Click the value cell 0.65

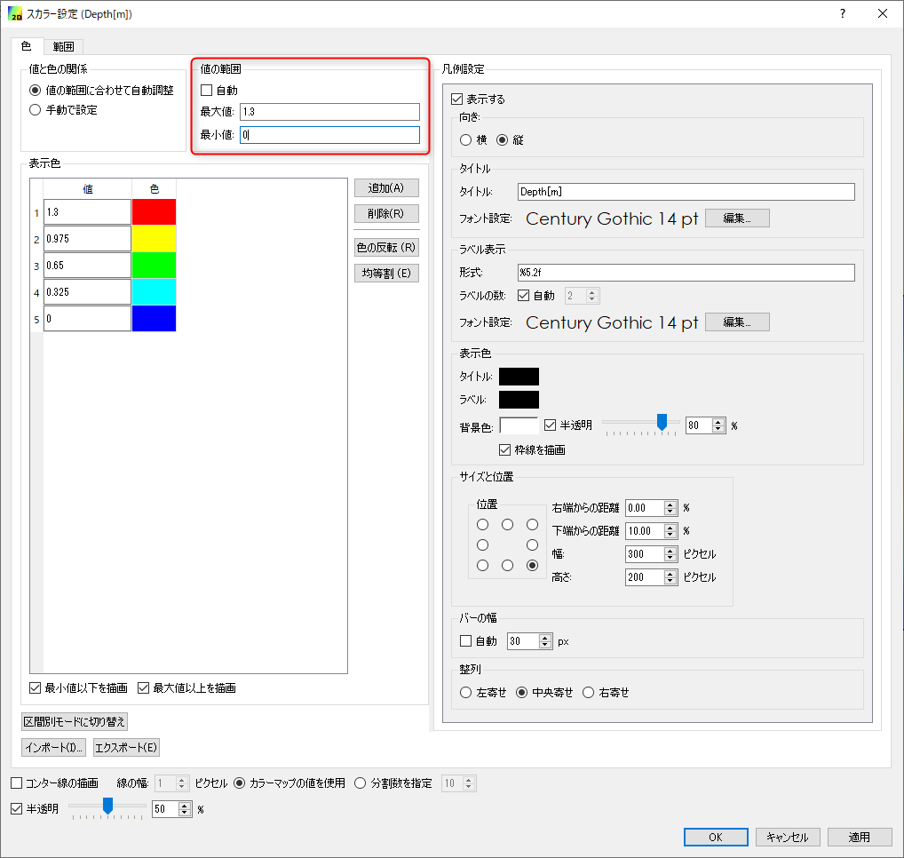87,266
